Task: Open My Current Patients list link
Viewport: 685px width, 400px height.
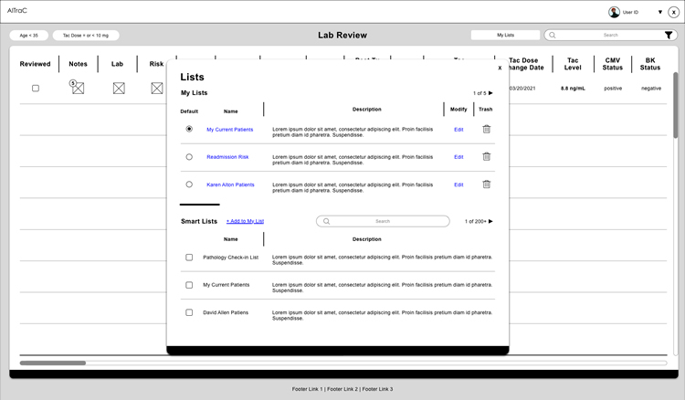Action: (230, 130)
